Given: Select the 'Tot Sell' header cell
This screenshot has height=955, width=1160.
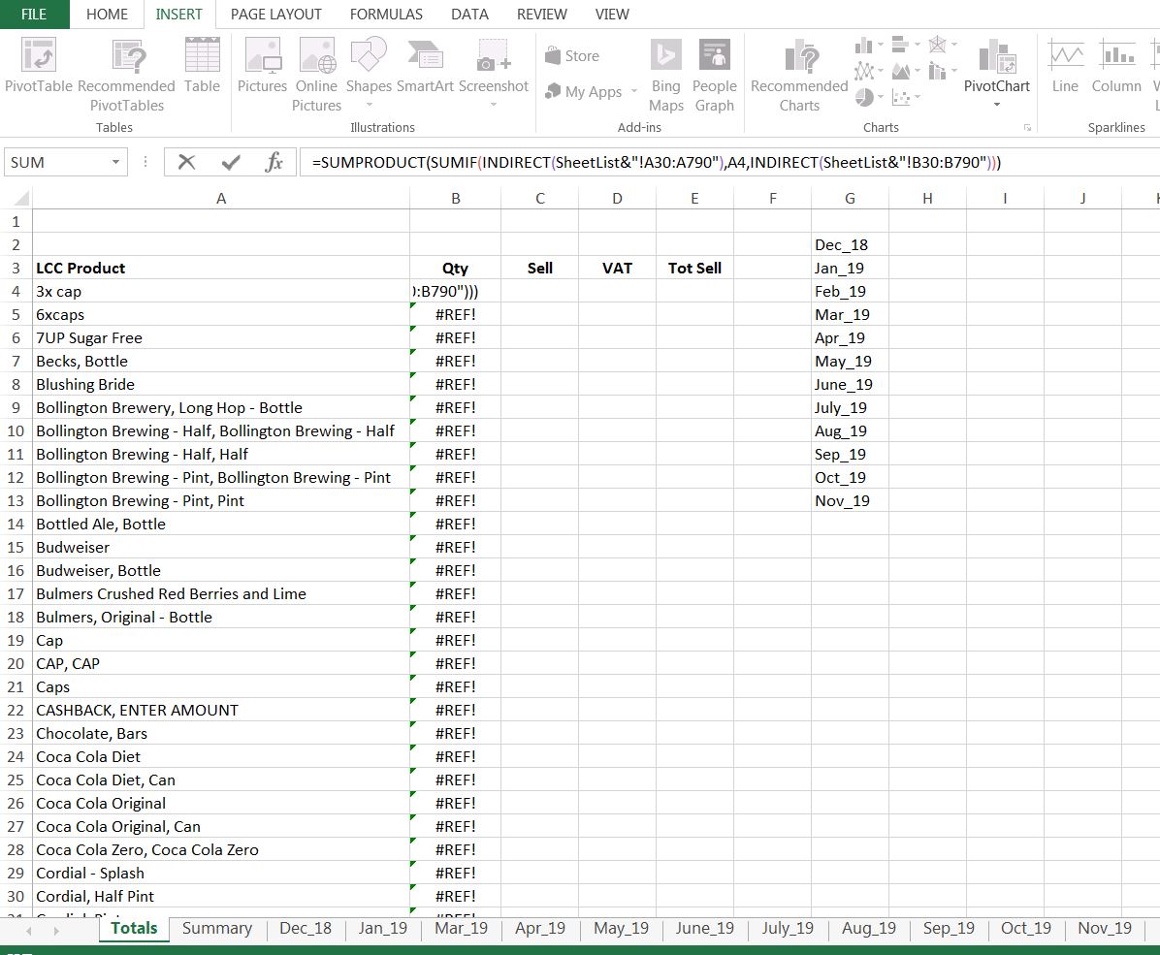Looking at the screenshot, I should (693, 268).
